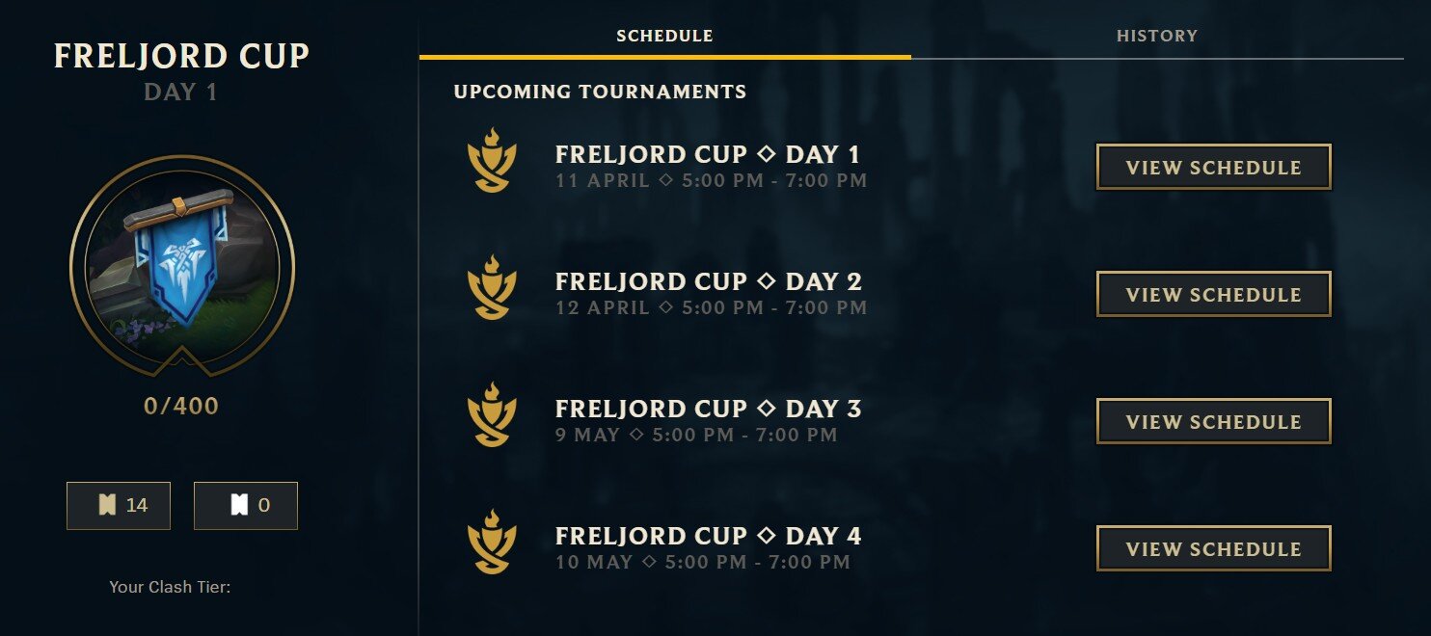Viewport: 1431px width, 636px height.
Task: Click the Upcoming Tournaments heading
Action: point(600,93)
